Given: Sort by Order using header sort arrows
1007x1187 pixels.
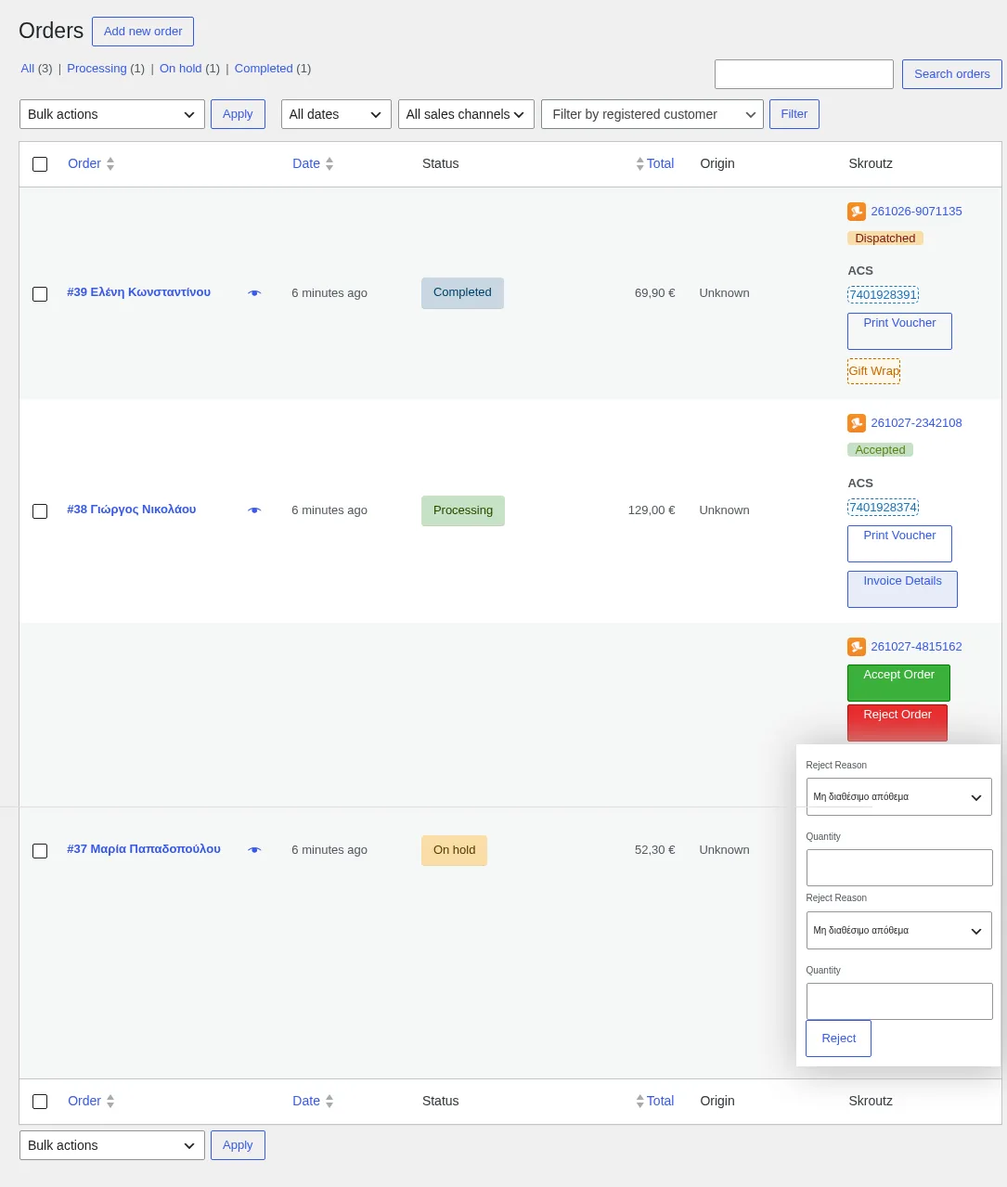Looking at the screenshot, I should click(x=110, y=164).
